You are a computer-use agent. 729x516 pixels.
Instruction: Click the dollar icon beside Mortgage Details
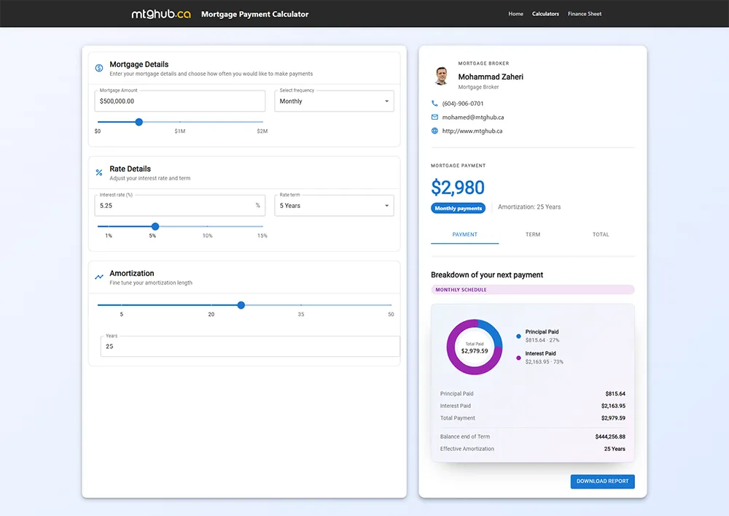point(99,68)
